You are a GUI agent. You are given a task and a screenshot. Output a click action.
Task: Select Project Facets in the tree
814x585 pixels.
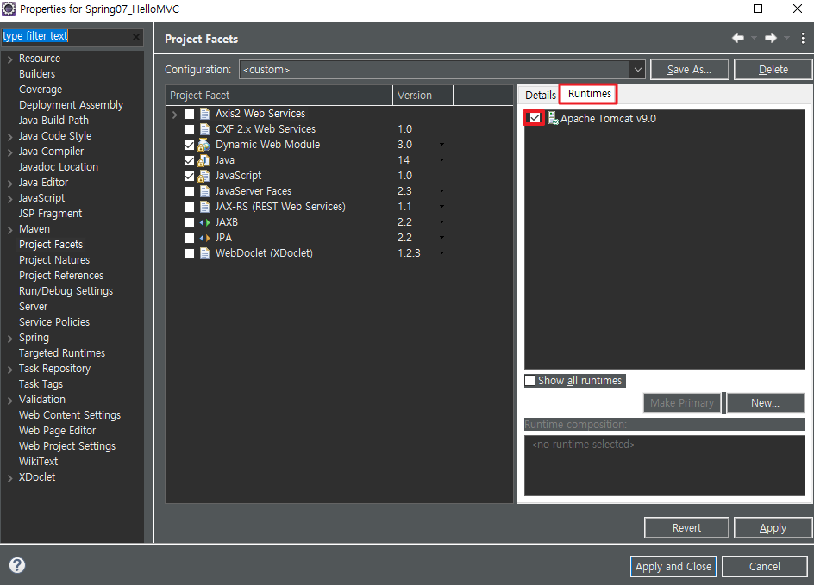[x=51, y=245]
